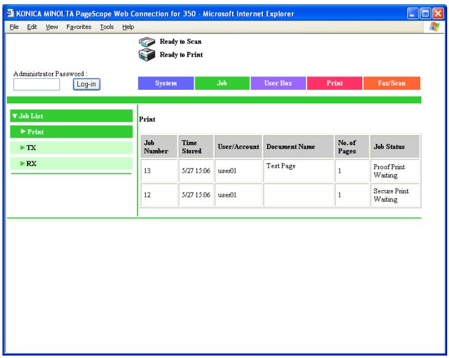Open the View menu
The width and height of the screenshot is (449, 358).
point(52,27)
